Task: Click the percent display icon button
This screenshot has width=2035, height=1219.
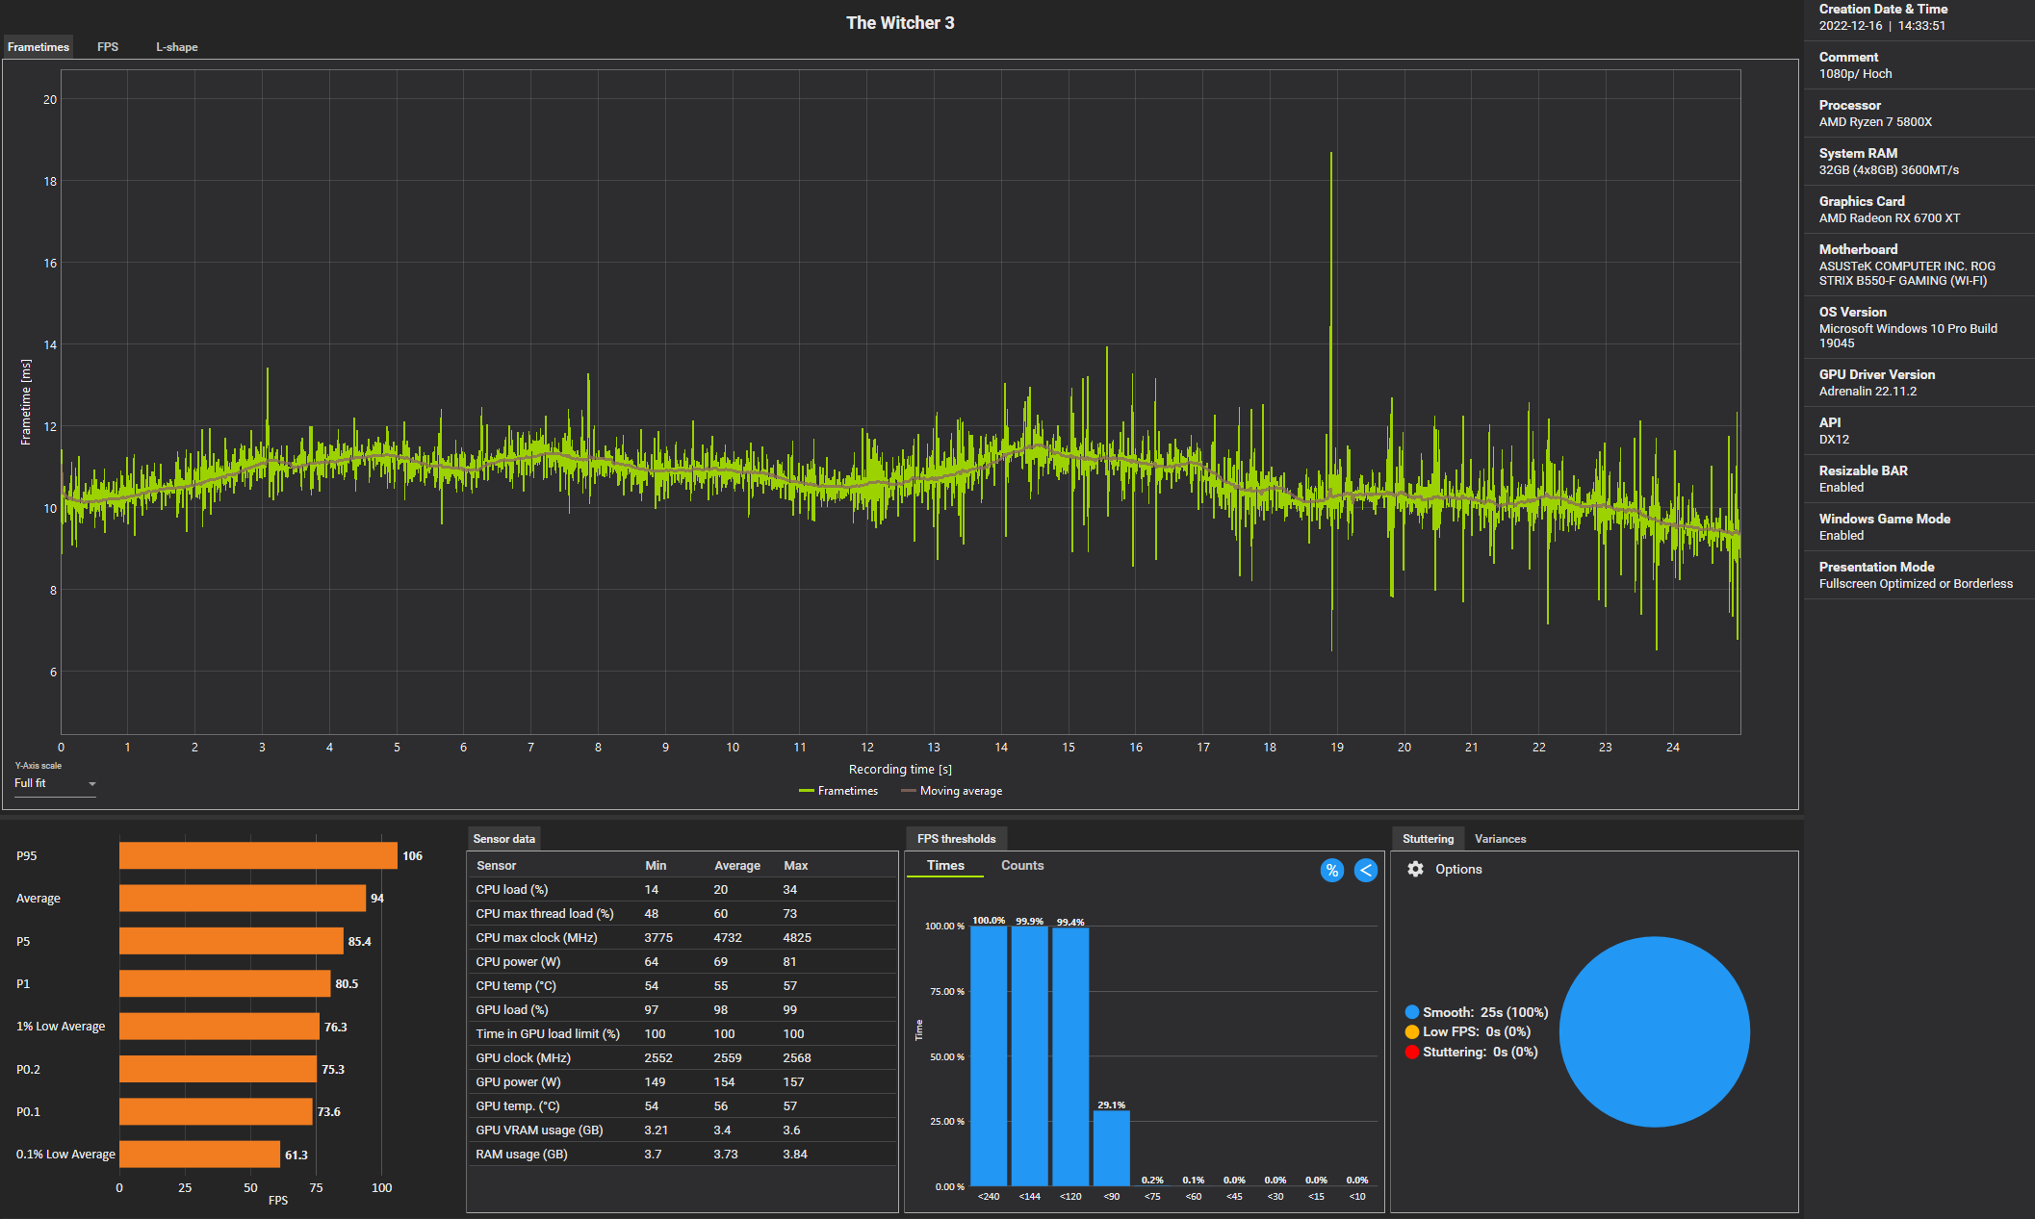Action: click(1331, 871)
